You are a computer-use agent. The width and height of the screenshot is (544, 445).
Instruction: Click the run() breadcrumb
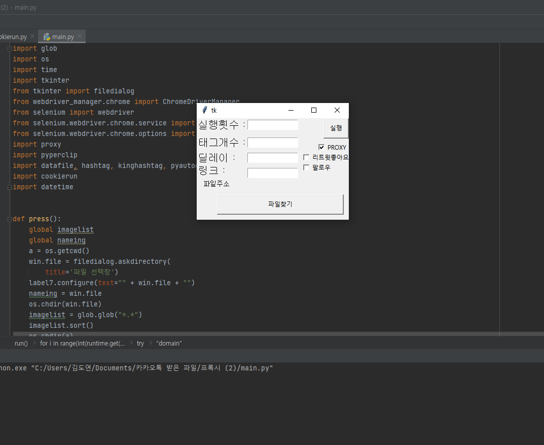pos(21,344)
